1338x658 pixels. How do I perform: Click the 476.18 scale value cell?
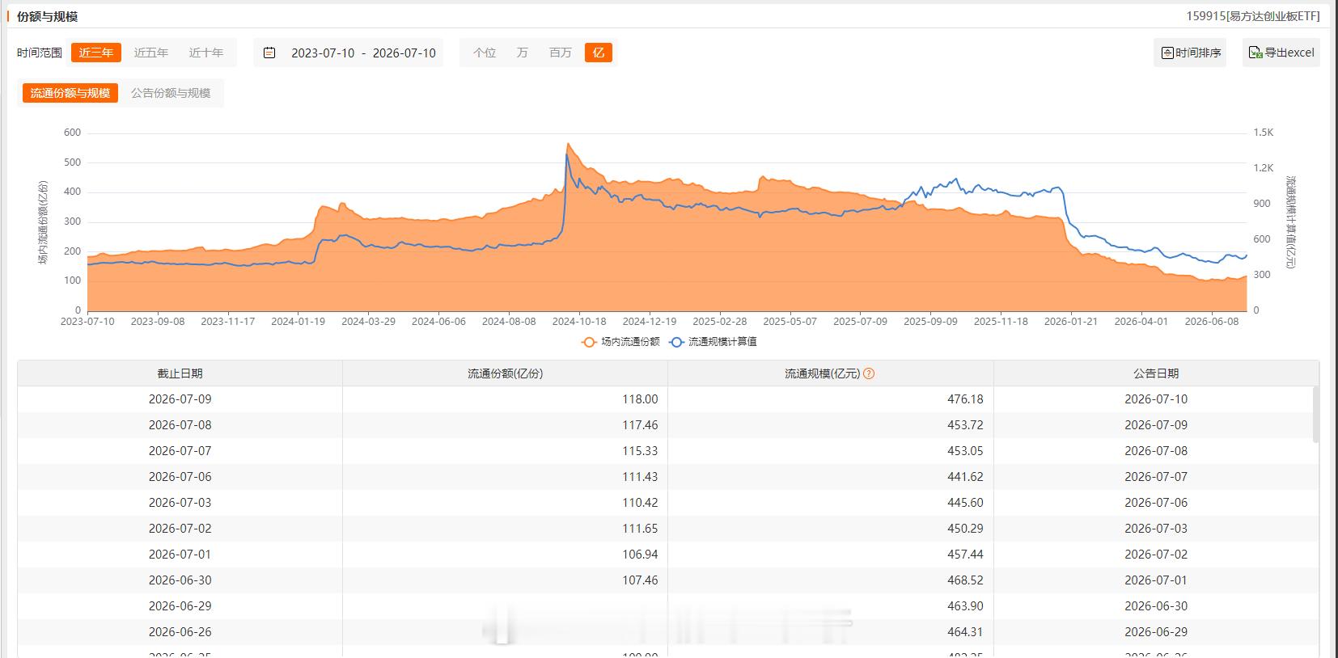831,399
